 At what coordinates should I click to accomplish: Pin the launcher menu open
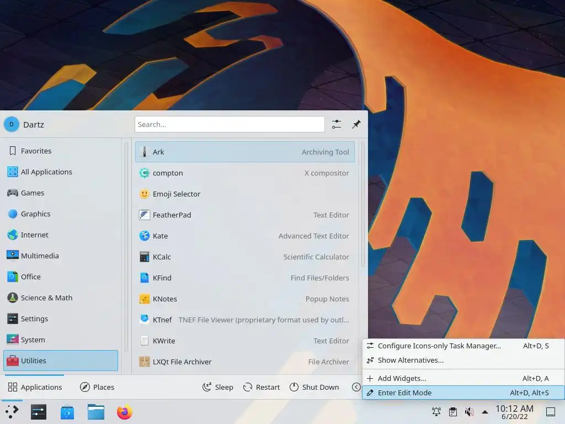coord(356,124)
